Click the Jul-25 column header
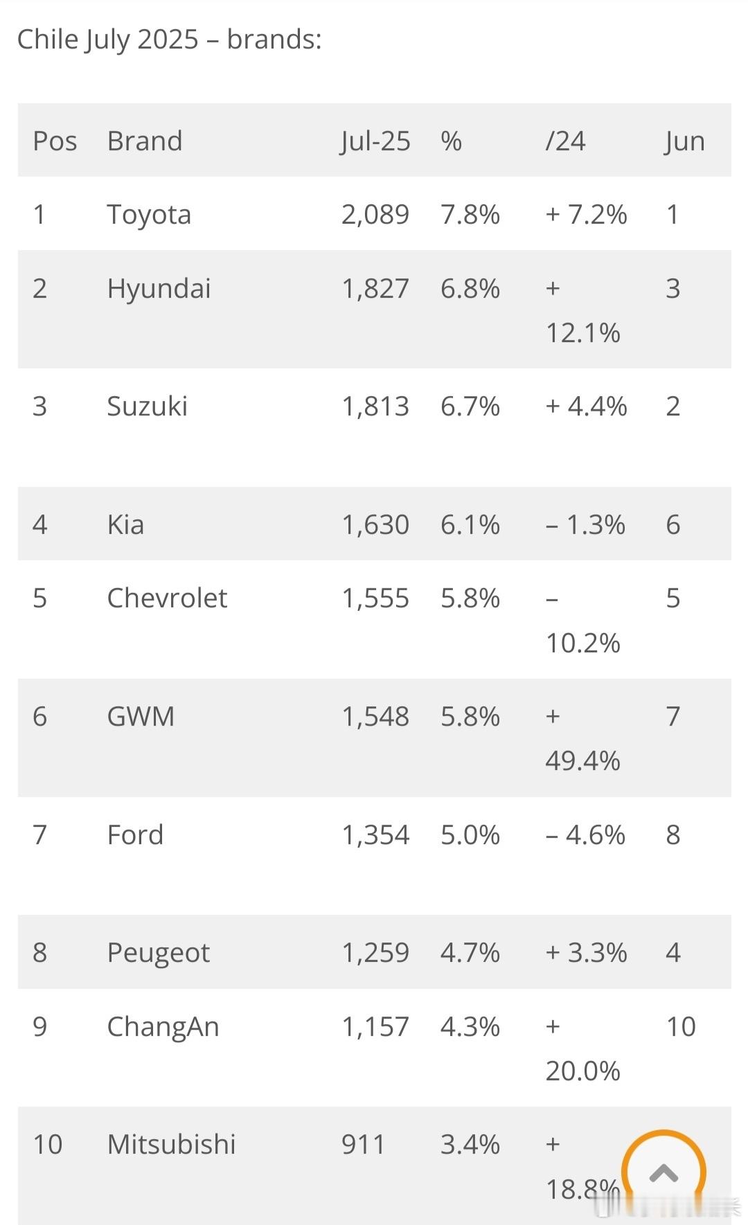 tap(375, 141)
